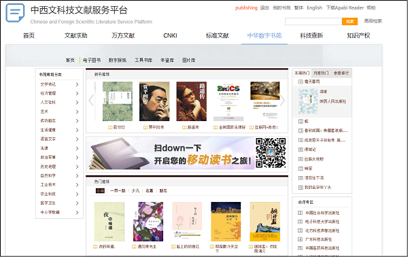Viewport: 408px width, 257px height.
Task: Switch language via the English link
Action: click(x=314, y=7)
